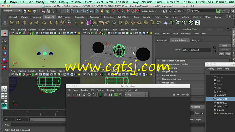Image resolution: width=235 pixels, height=132 pixels.
Task: Start IPR render in Render View
Action: pyautogui.click(x=84, y=94)
